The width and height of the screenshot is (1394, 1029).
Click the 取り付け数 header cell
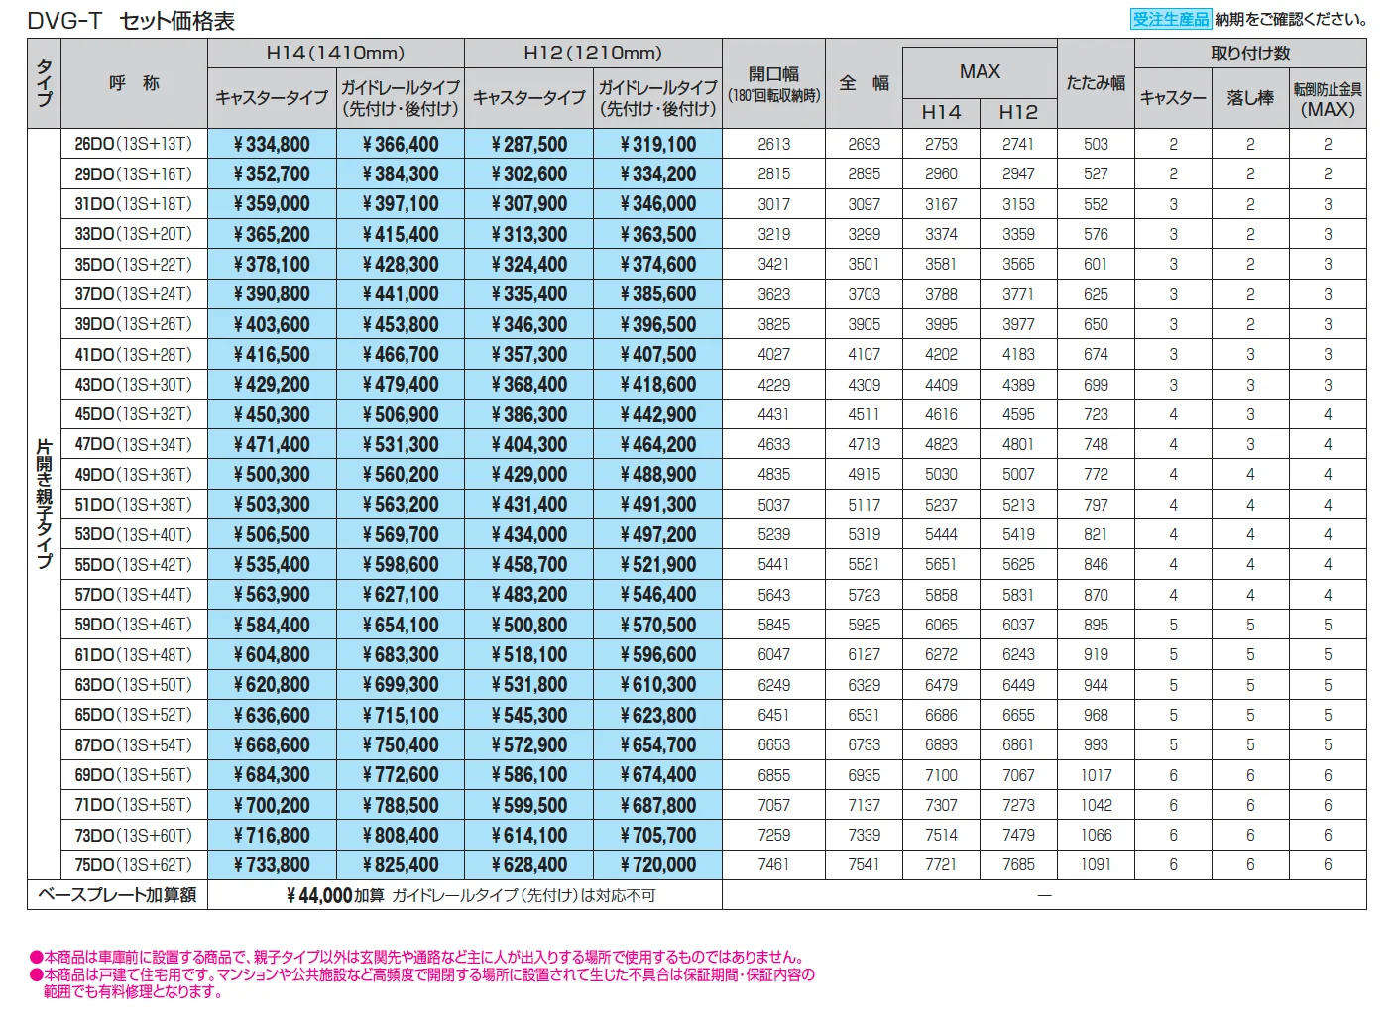pyautogui.click(x=1250, y=54)
